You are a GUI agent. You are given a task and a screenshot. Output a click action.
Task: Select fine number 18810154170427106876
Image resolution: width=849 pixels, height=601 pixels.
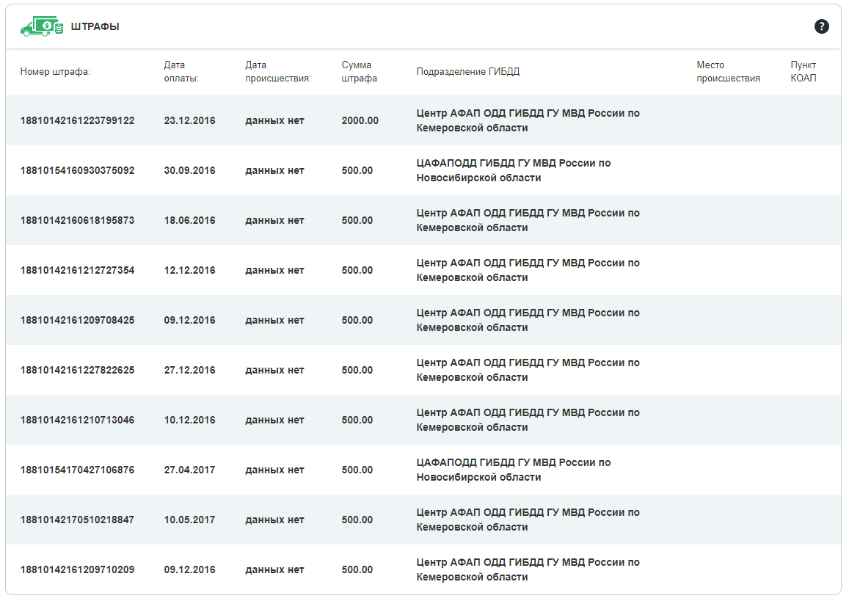tap(78, 470)
